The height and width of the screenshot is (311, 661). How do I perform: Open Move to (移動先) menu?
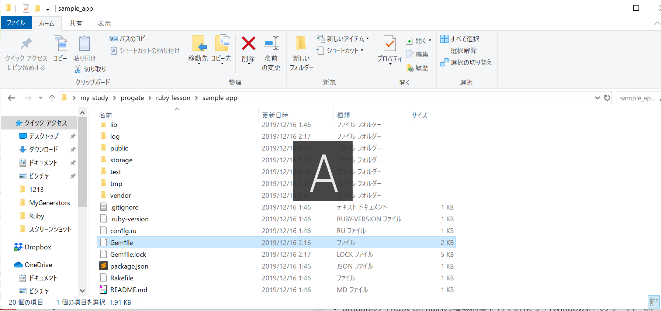coord(198,51)
